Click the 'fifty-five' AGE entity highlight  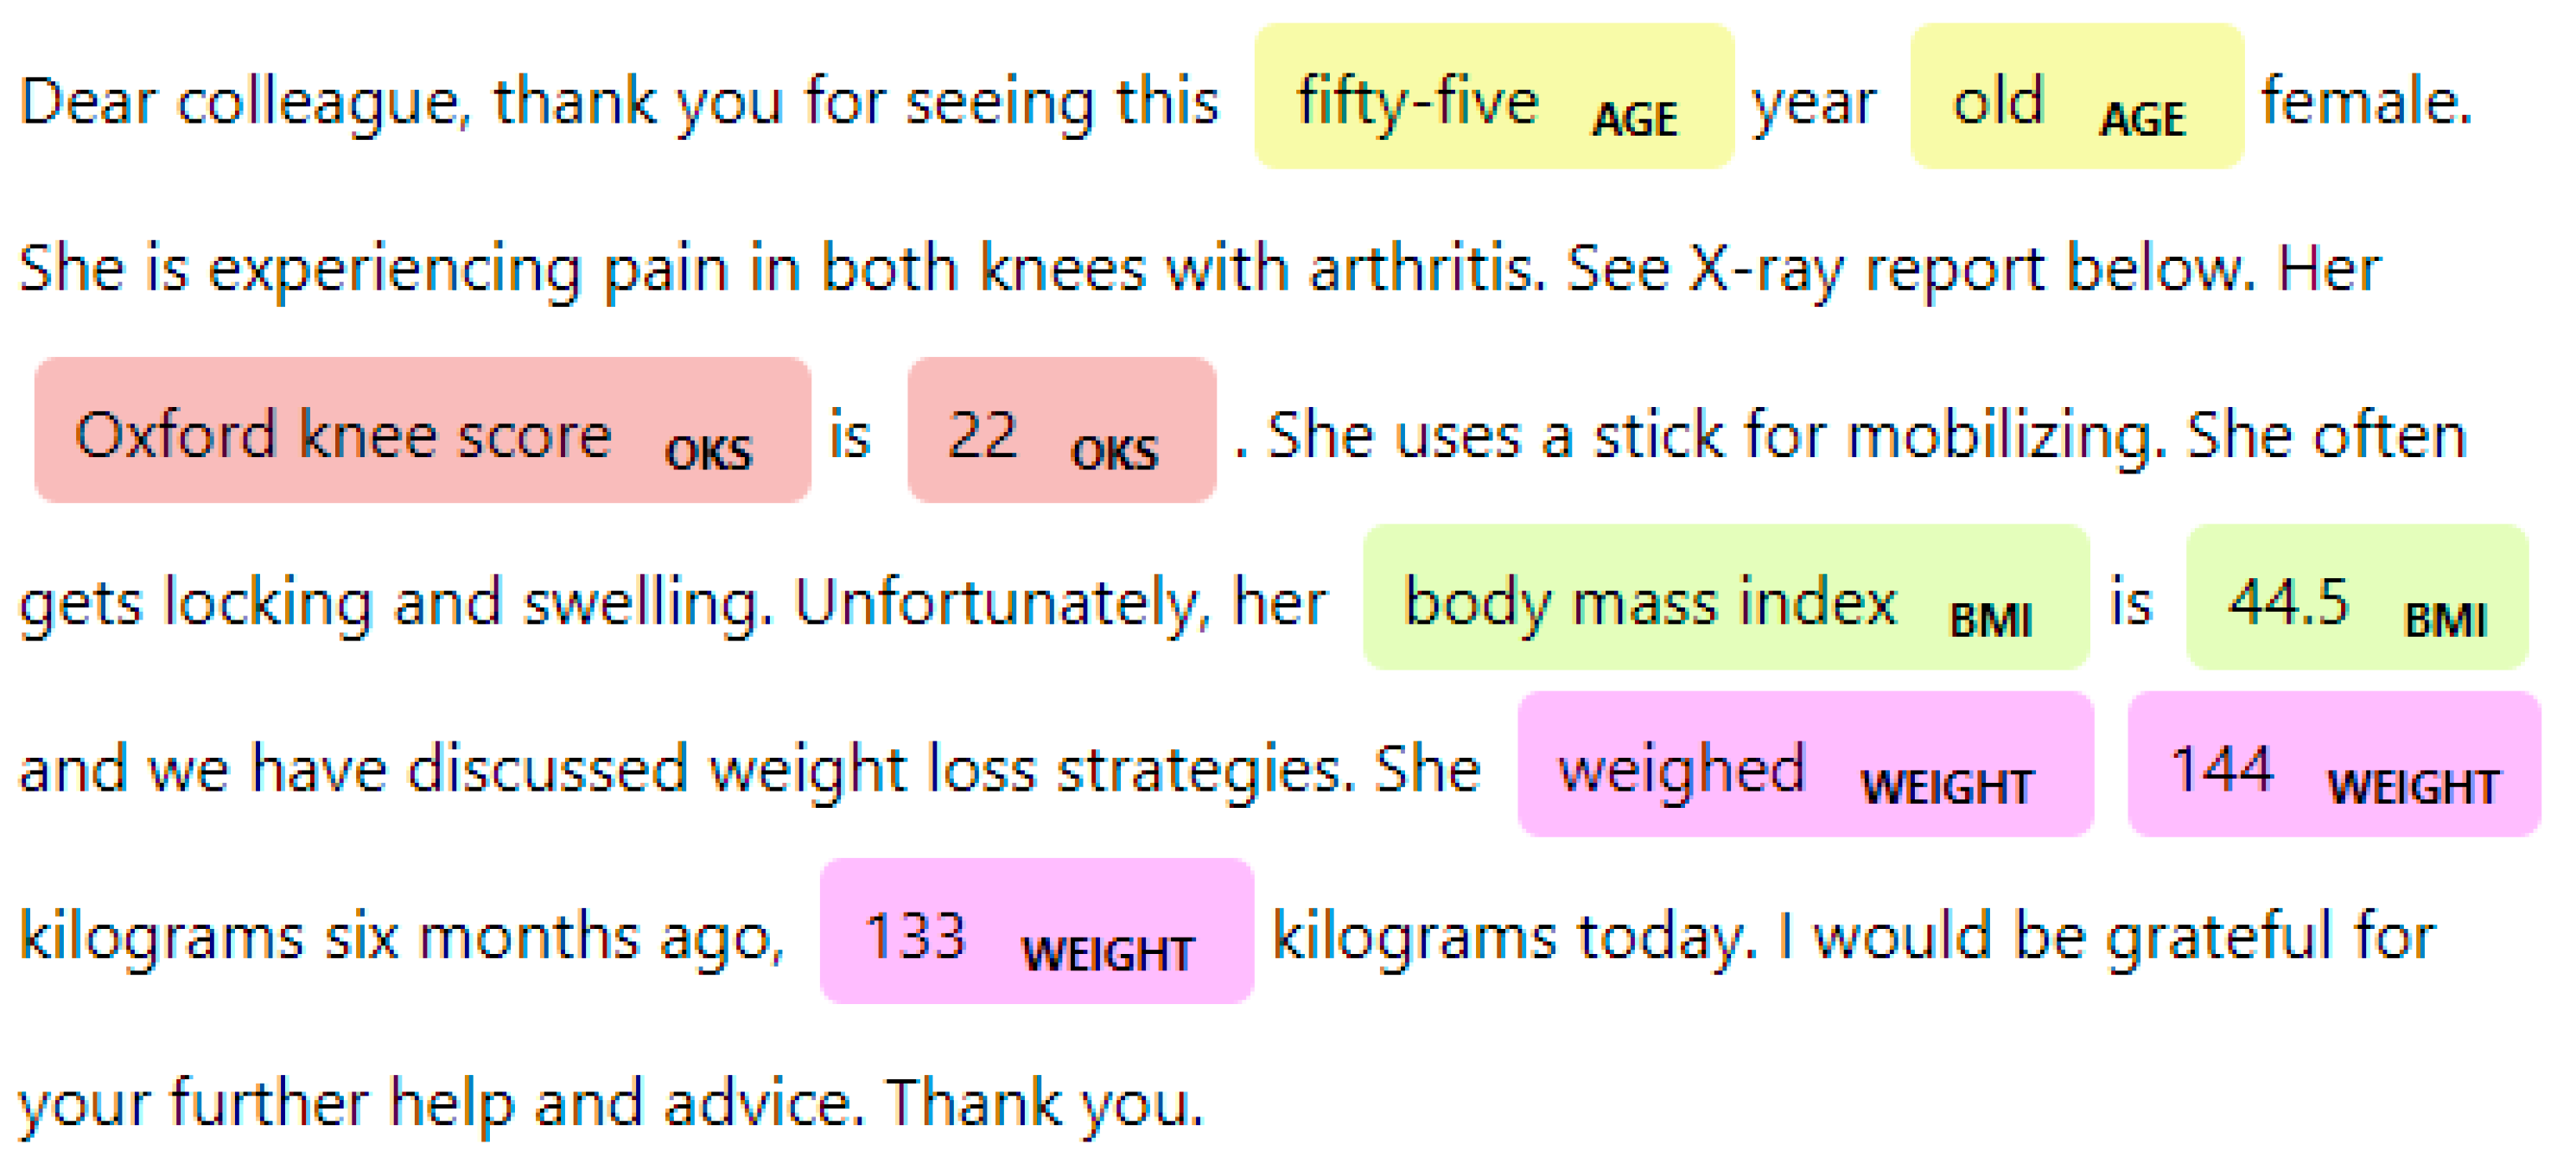(1494, 97)
